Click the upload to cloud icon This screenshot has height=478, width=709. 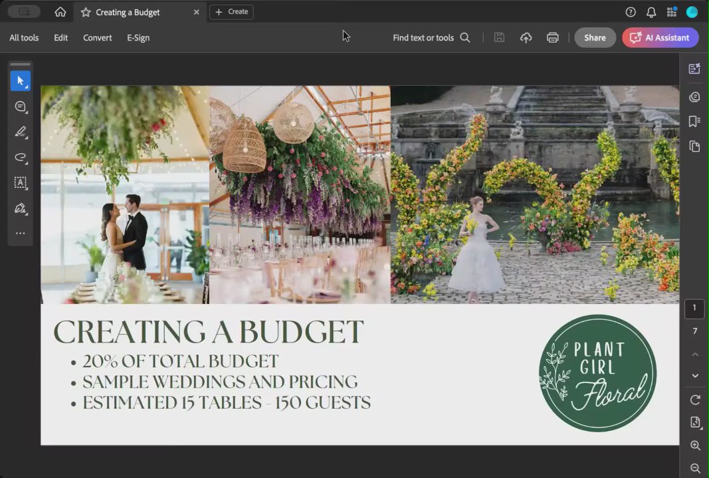pyautogui.click(x=526, y=37)
